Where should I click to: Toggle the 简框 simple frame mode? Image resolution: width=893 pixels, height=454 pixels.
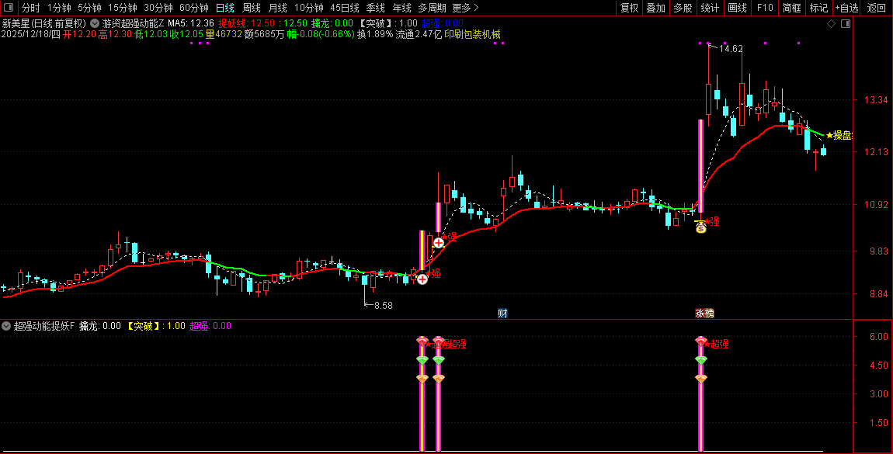791,8
